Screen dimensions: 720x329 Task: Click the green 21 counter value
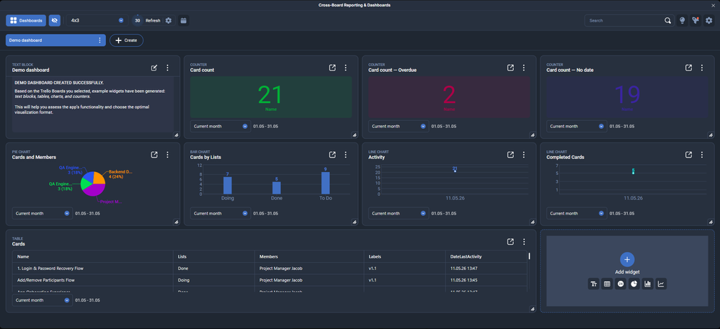tap(270, 95)
